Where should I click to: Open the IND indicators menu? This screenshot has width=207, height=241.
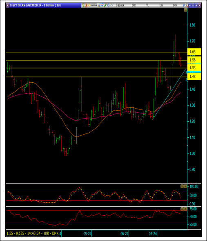(x=175, y=5)
